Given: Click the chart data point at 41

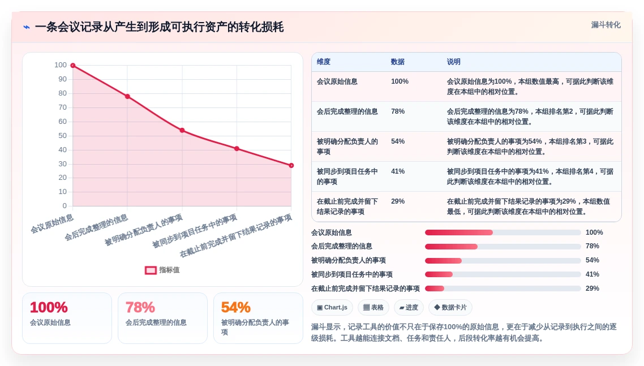Looking at the screenshot, I should (x=237, y=149).
